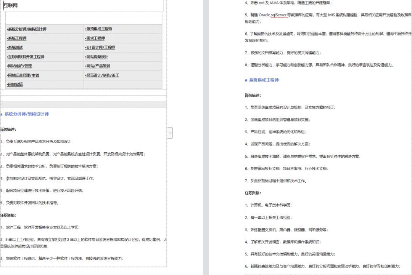Image resolution: width=412 pixels, height=275 pixels.
Task: Click the line 有一年以上相关工作经验
Action: click(x=268, y=217)
